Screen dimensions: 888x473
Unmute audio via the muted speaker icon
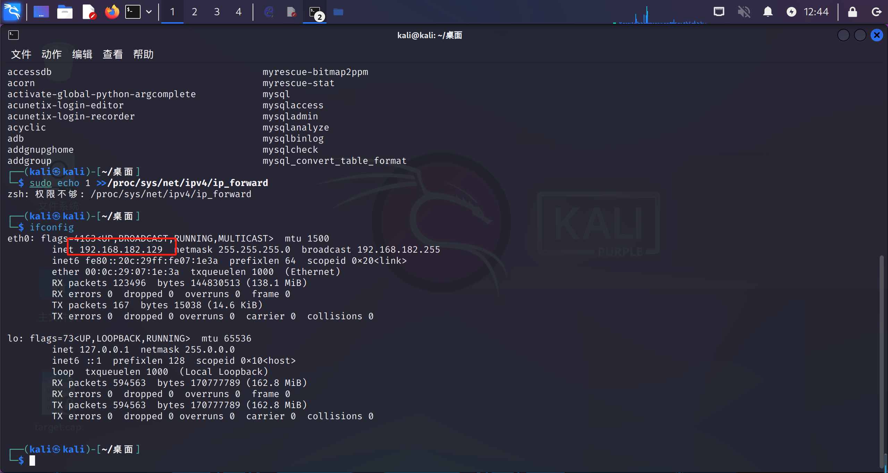click(744, 12)
